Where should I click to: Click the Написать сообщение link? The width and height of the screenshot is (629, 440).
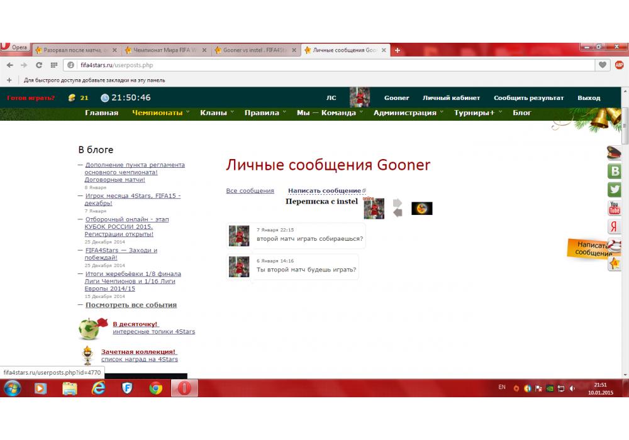(x=325, y=190)
